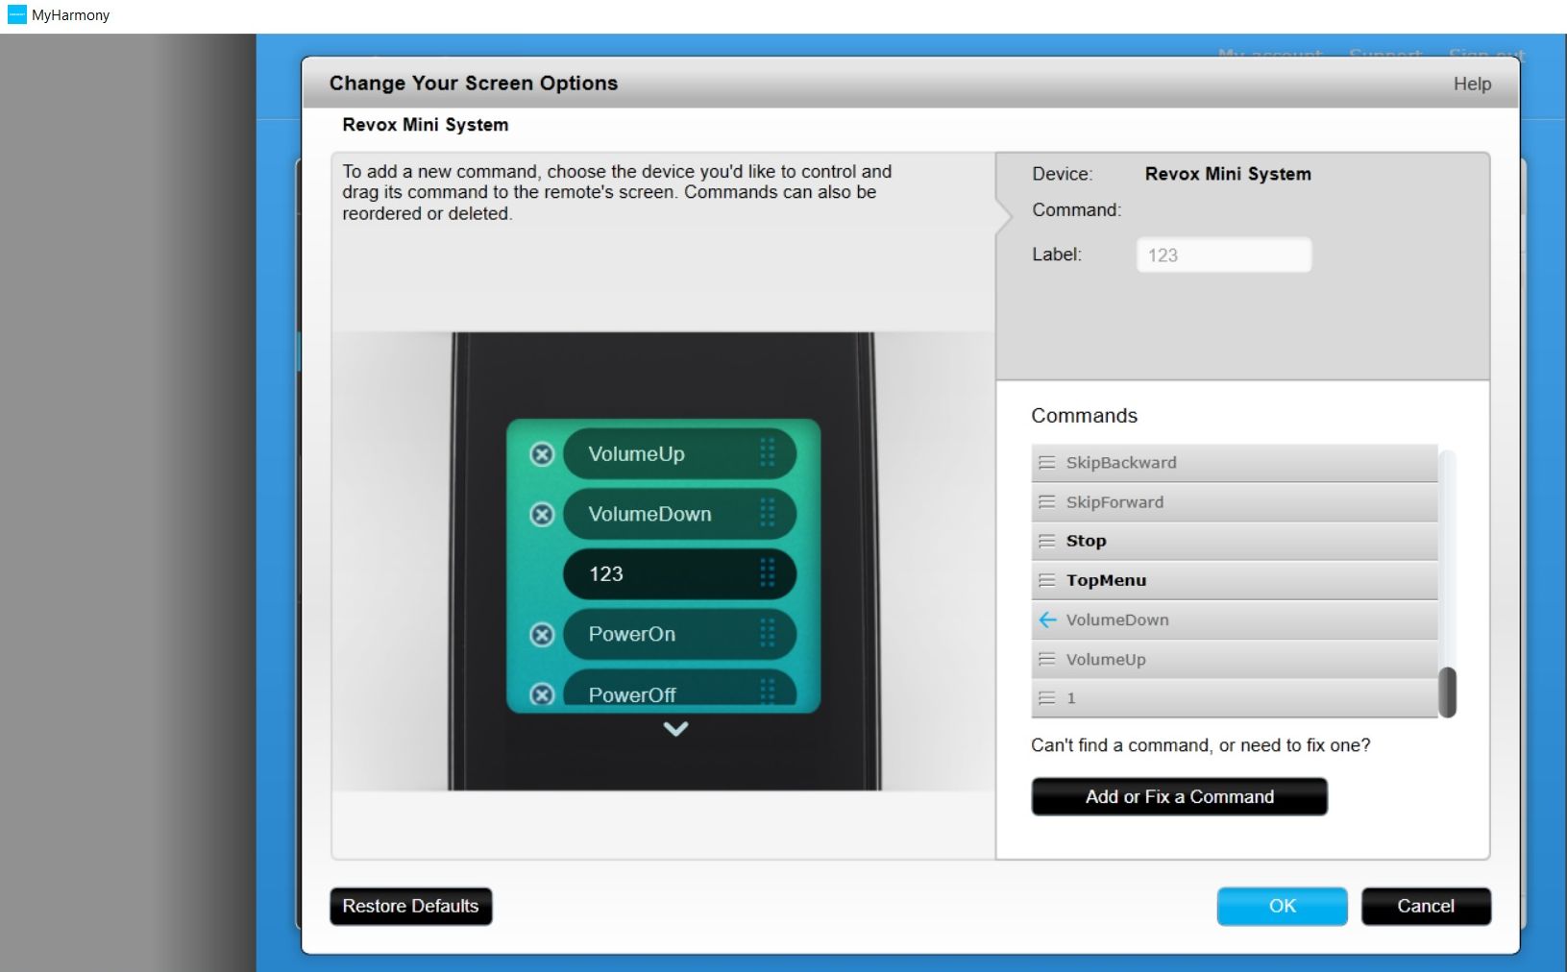Remove the VolumeUp command from remote screen
Image resolution: width=1567 pixels, height=972 pixels.
(542, 454)
